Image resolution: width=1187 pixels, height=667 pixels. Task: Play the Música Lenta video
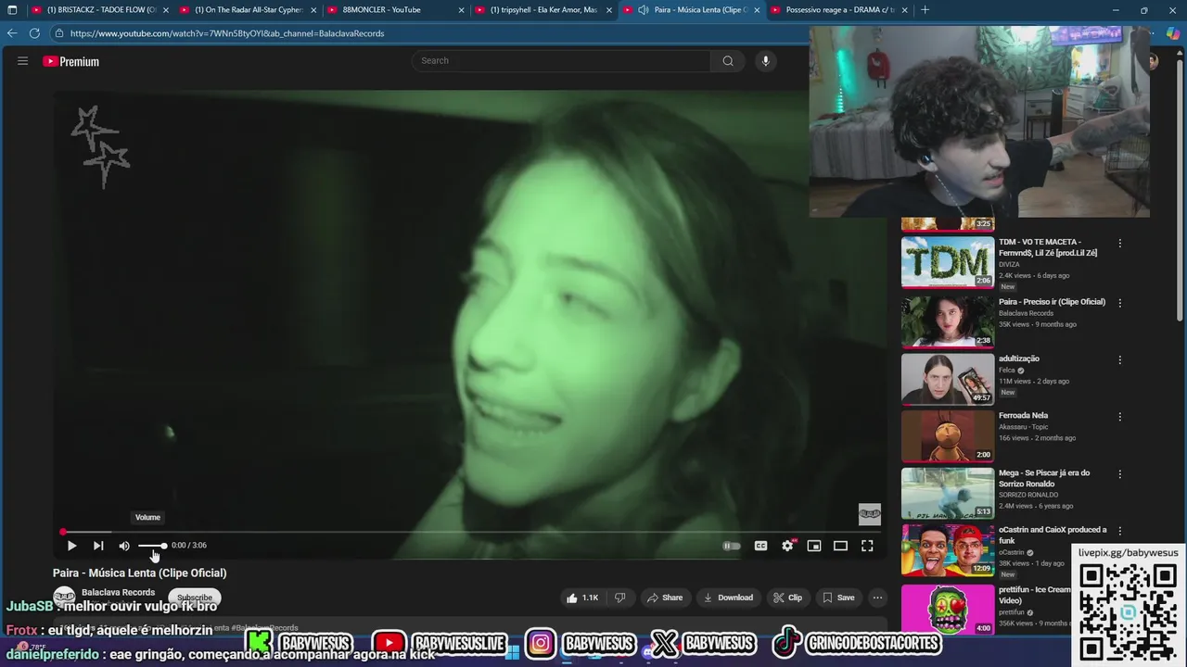(71, 546)
